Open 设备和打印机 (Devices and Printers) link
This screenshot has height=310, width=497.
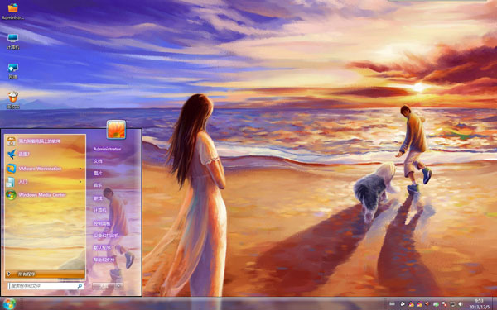pyautogui.click(x=105, y=236)
